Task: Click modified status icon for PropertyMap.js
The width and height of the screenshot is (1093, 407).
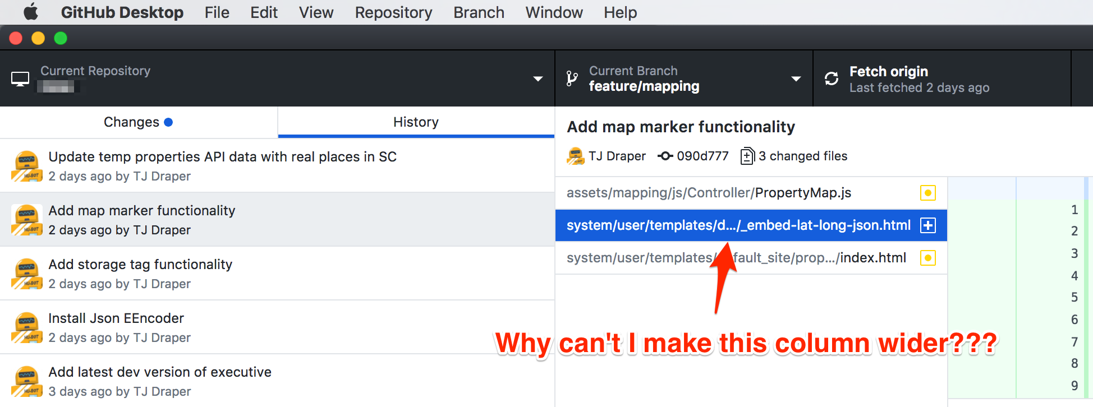Action: [927, 193]
